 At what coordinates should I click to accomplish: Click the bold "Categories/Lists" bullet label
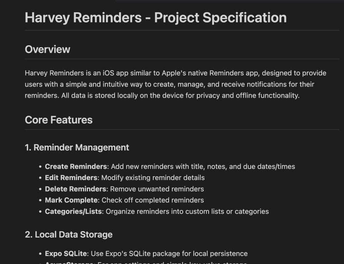(73, 212)
